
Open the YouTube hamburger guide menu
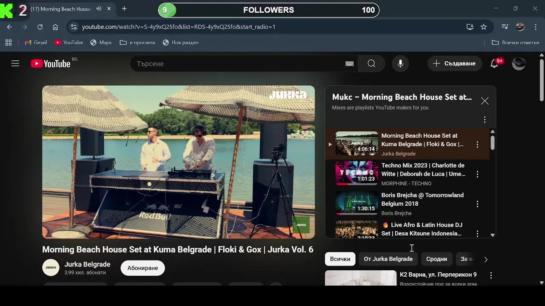tap(15, 64)
